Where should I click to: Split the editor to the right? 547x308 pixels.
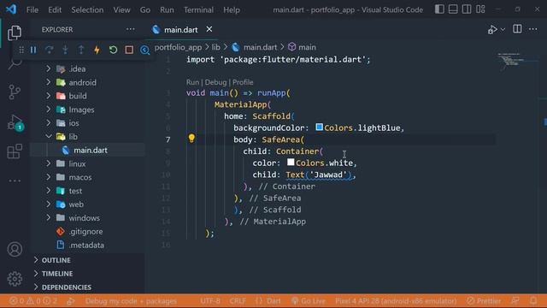pos(517,29)
